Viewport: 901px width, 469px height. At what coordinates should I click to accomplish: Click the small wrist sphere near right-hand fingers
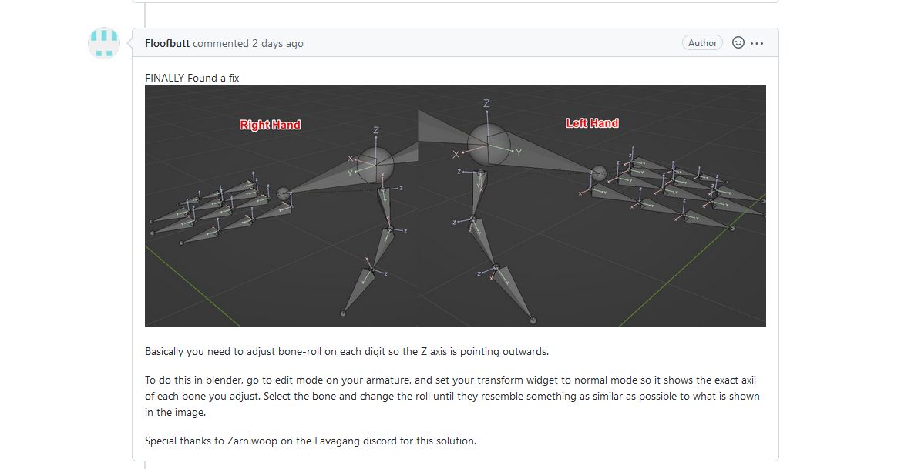(x=284, y=194)
